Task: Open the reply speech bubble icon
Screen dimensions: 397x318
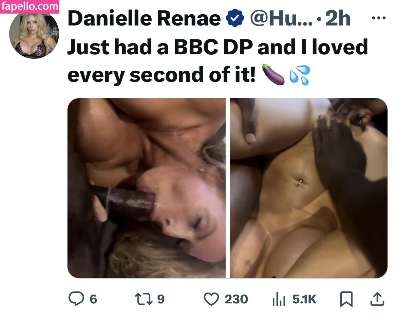Action: click(x=76, y=299)
